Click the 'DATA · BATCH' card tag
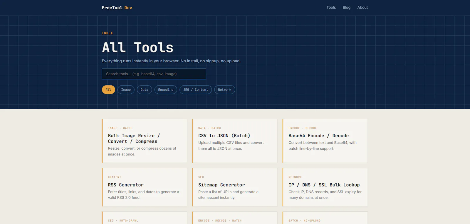Viewport: 470px width, 224px height. 209,128
